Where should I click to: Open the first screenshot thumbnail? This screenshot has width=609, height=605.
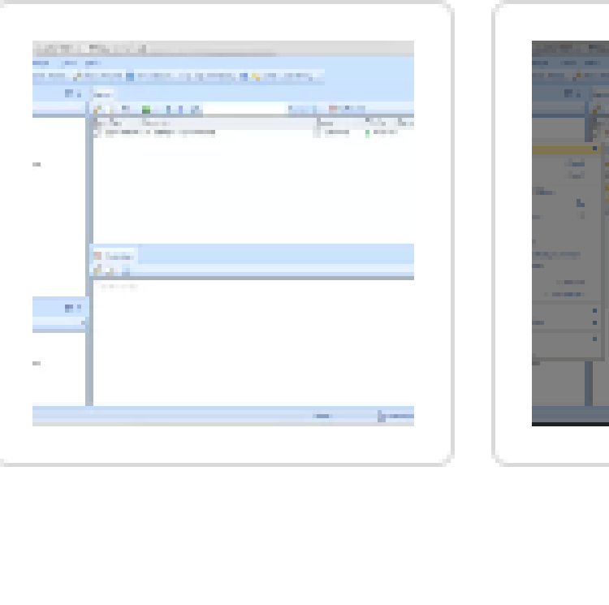[x=223, y=233]
